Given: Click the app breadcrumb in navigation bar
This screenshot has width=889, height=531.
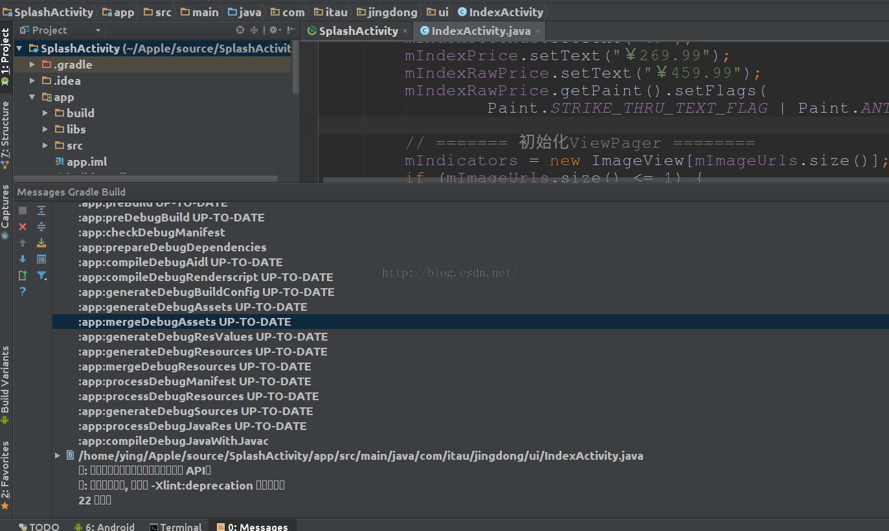Looking at the screenshot, I should [118, 12].
